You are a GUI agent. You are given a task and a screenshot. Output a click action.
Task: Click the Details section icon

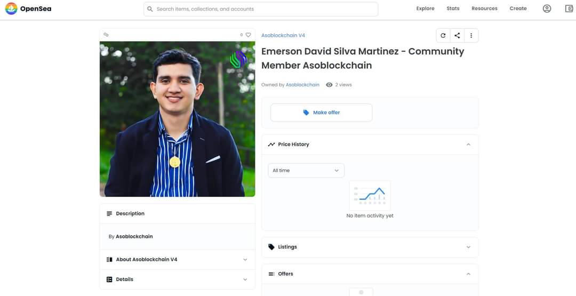[x=109, y=279]
